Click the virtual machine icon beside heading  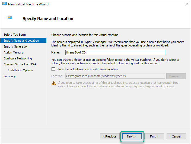pyautogui.click(x=10, y=18)
